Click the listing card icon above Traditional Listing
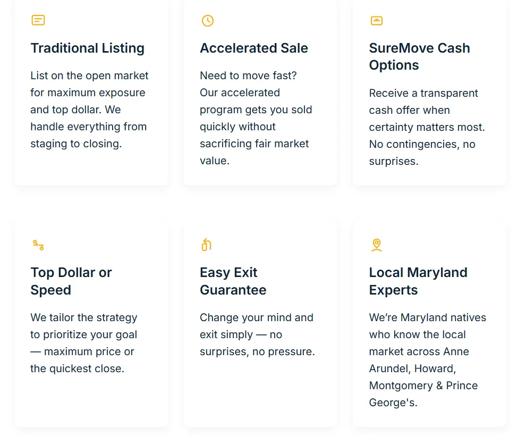The width and height of the screenshot is (526, 436). (38, 21)
